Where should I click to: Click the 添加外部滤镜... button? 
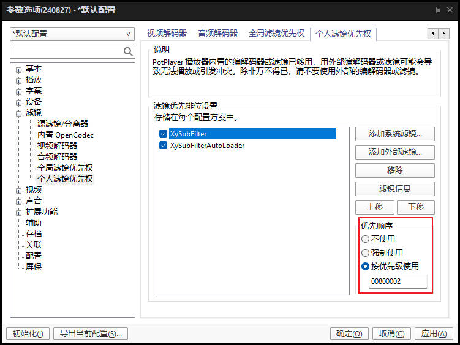395,152
